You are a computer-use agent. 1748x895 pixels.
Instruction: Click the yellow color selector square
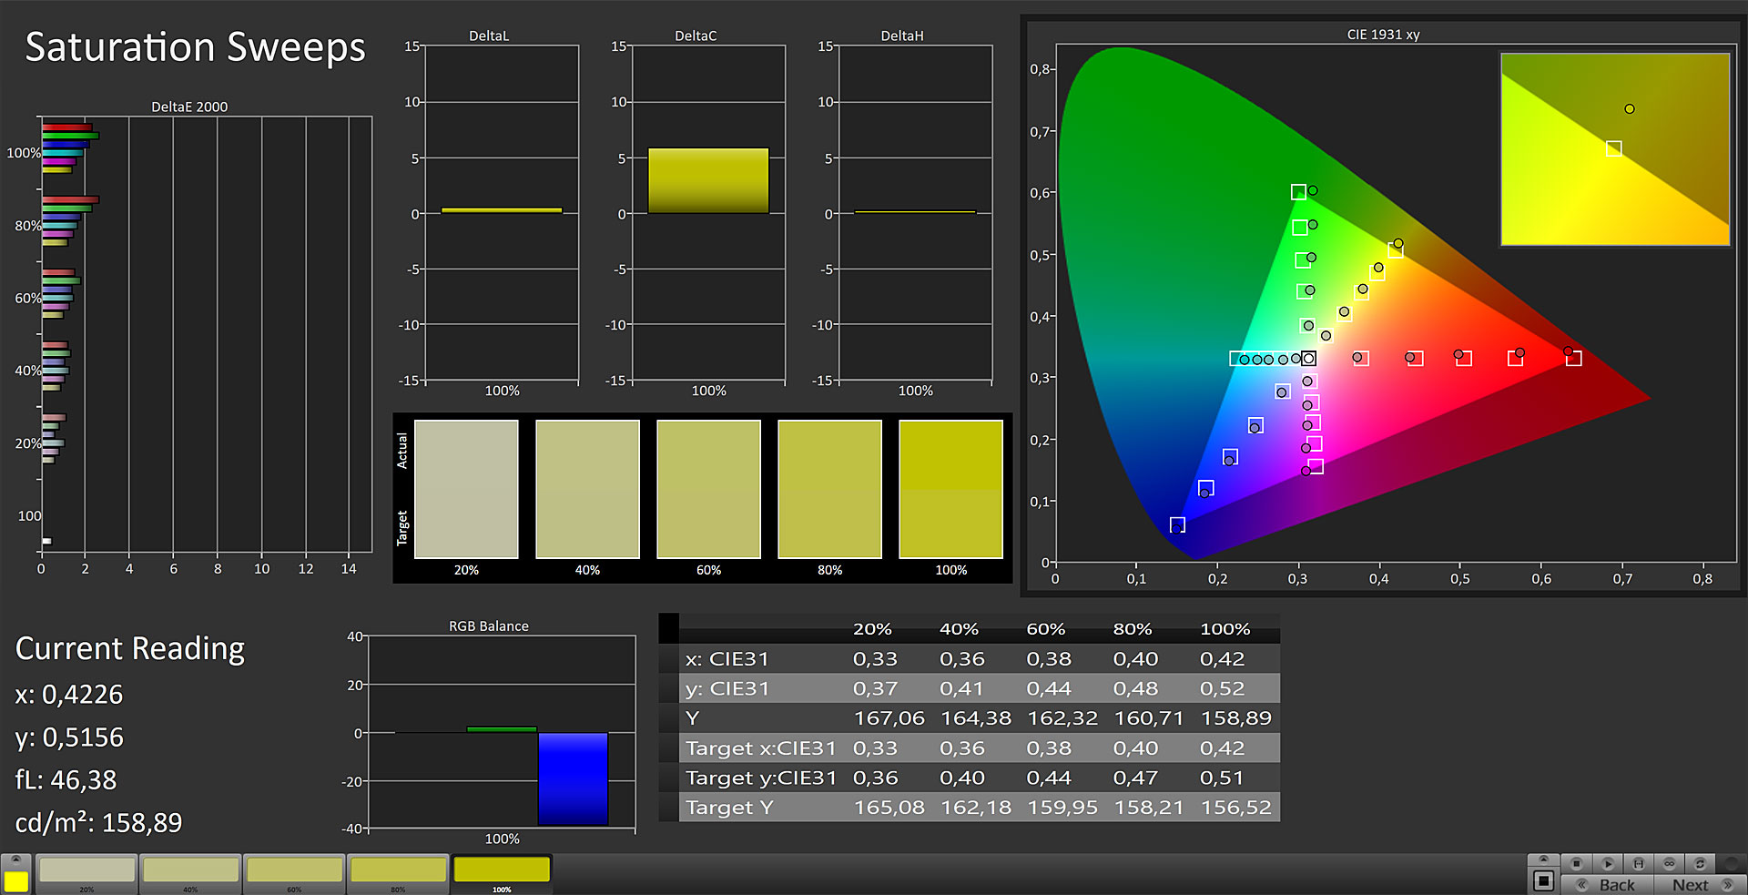pos(15,881)
